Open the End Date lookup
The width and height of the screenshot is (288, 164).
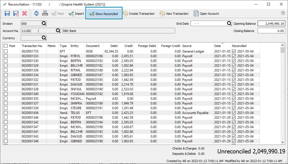point(229,24)
